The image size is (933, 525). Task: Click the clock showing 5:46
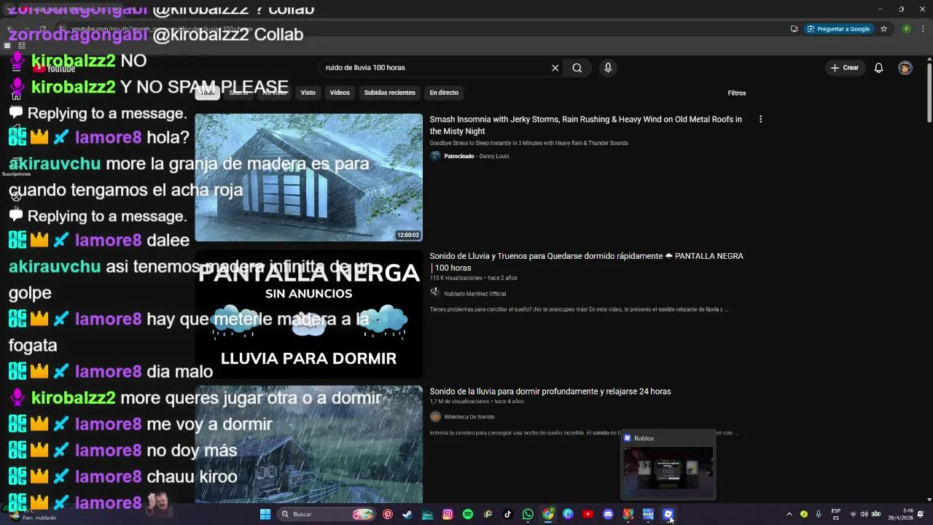pos(903,514)
